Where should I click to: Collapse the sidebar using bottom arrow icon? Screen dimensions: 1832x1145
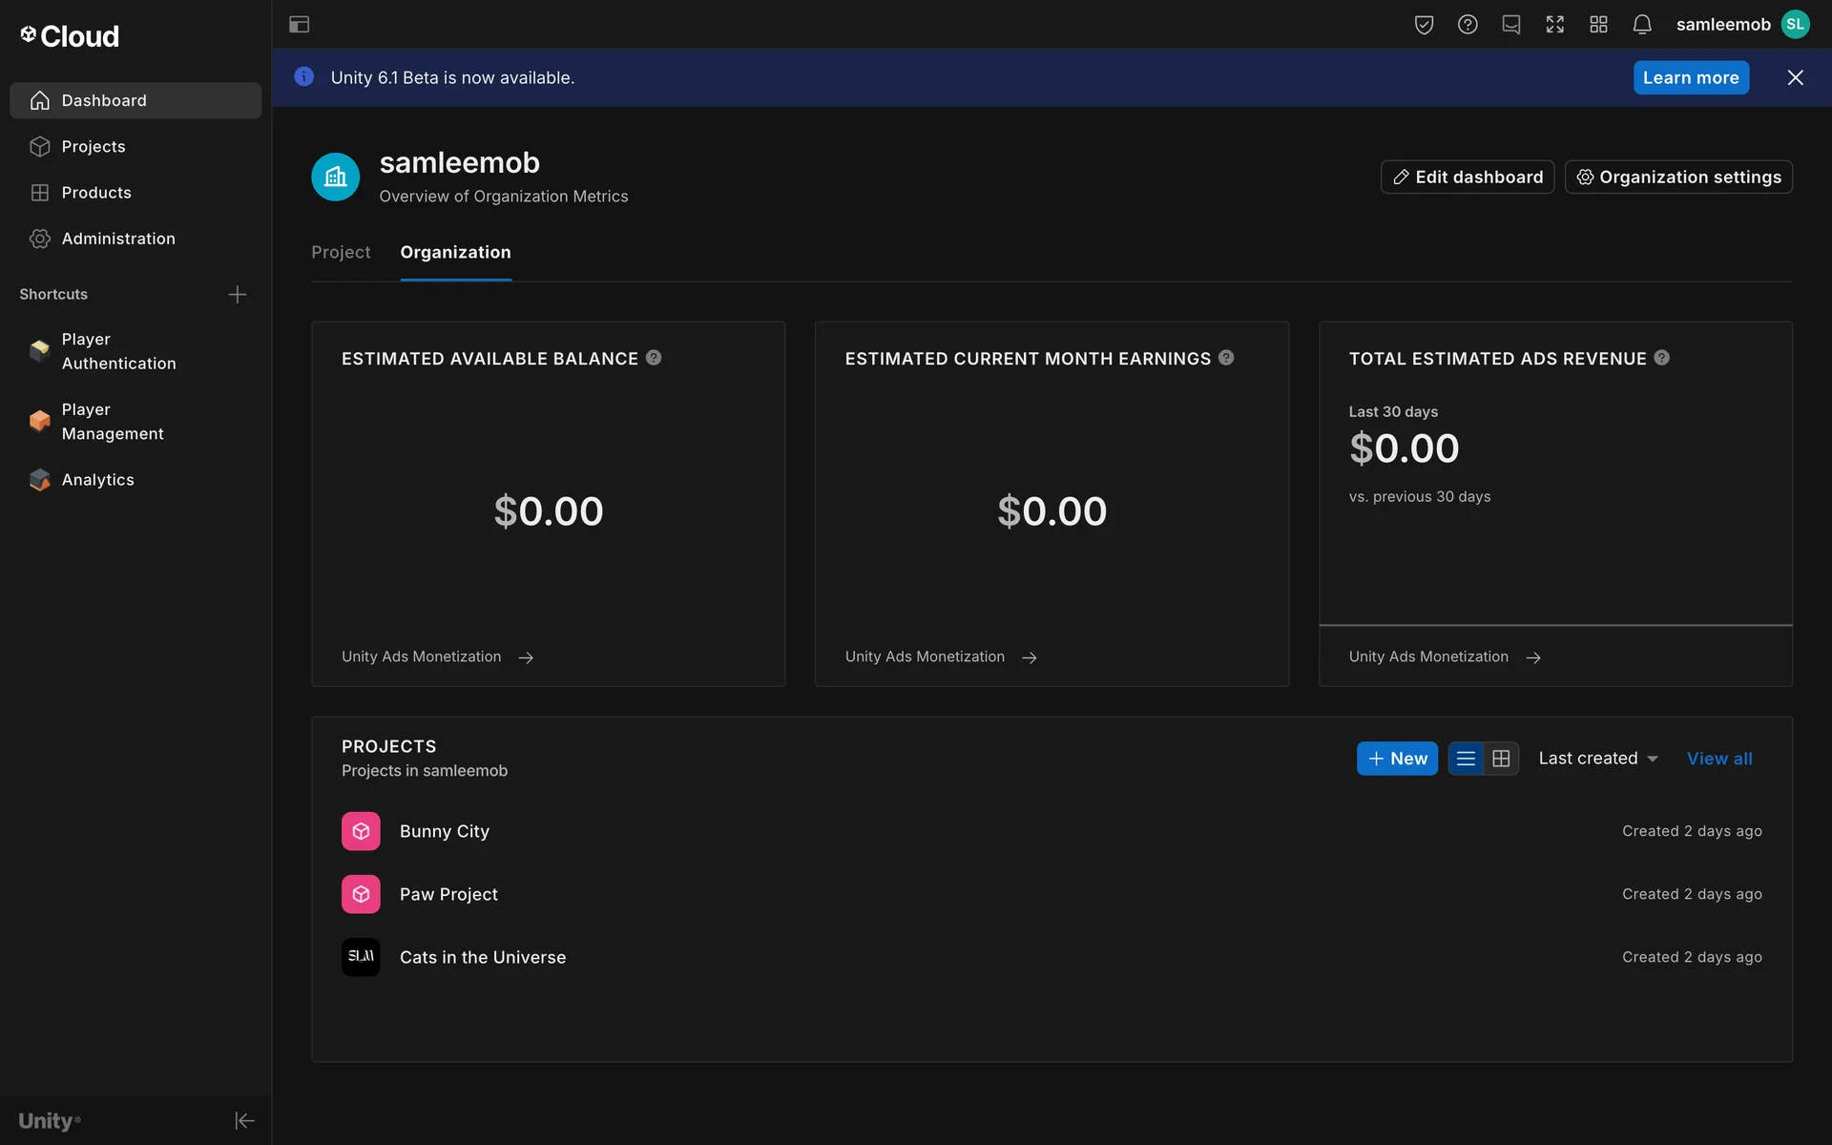(244, 1120)
